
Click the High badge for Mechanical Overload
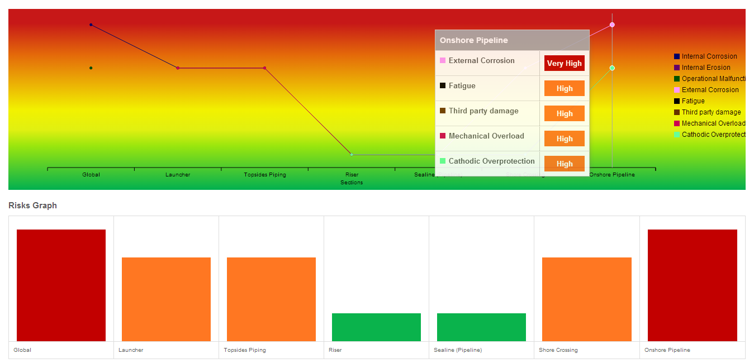click(565, 138)
